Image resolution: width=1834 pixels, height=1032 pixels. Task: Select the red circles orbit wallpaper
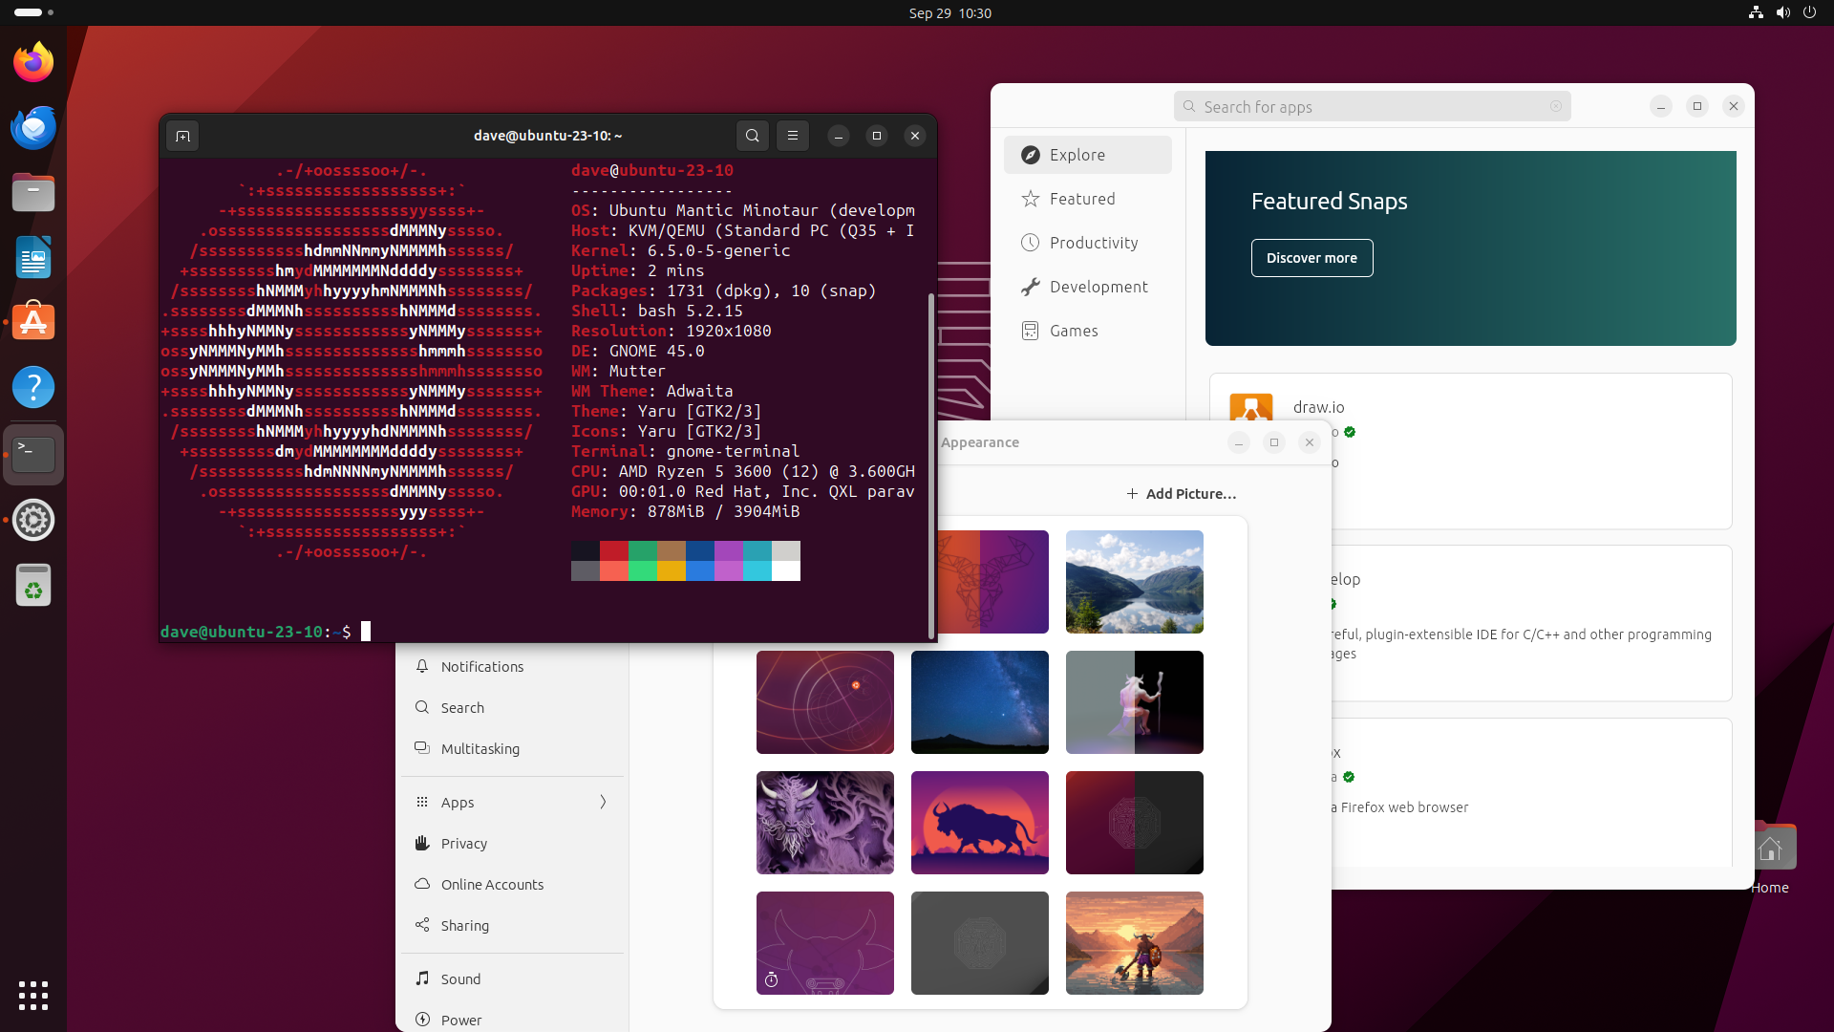[x=825, y=702]
